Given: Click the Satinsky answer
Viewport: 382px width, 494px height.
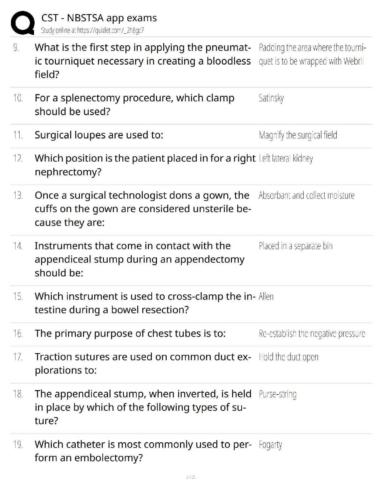Looking at the screenshot, I should (x=271, y=98).
